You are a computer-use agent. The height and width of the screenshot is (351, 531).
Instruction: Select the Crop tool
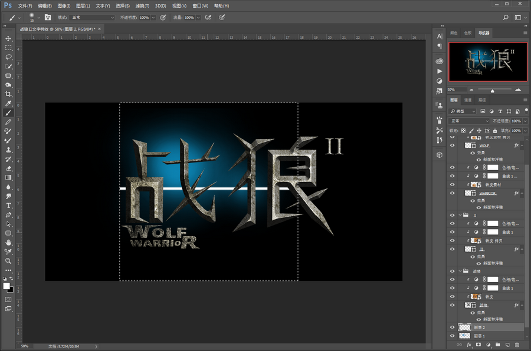pos(8,94)
